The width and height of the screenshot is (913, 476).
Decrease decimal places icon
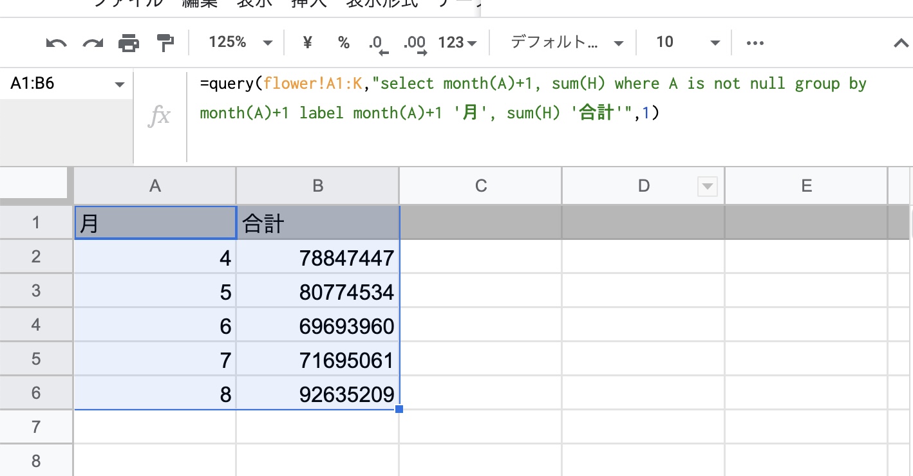tap(379, 43)
